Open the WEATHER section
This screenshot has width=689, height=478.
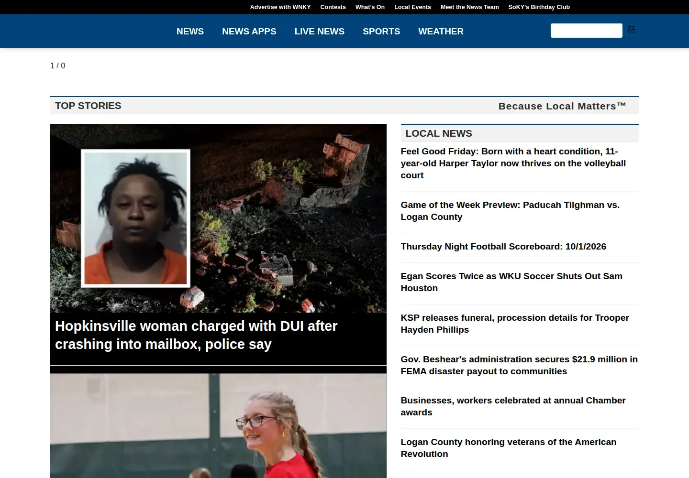point(441,32)
